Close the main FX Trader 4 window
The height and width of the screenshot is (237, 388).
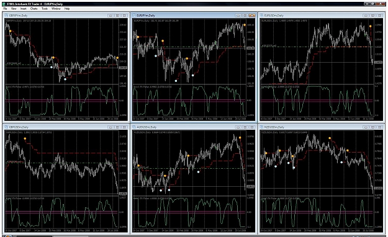coord(381,4)
